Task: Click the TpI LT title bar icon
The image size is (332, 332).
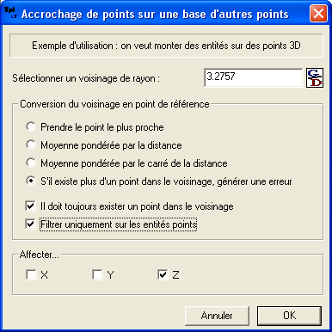Action: (11, 13)
